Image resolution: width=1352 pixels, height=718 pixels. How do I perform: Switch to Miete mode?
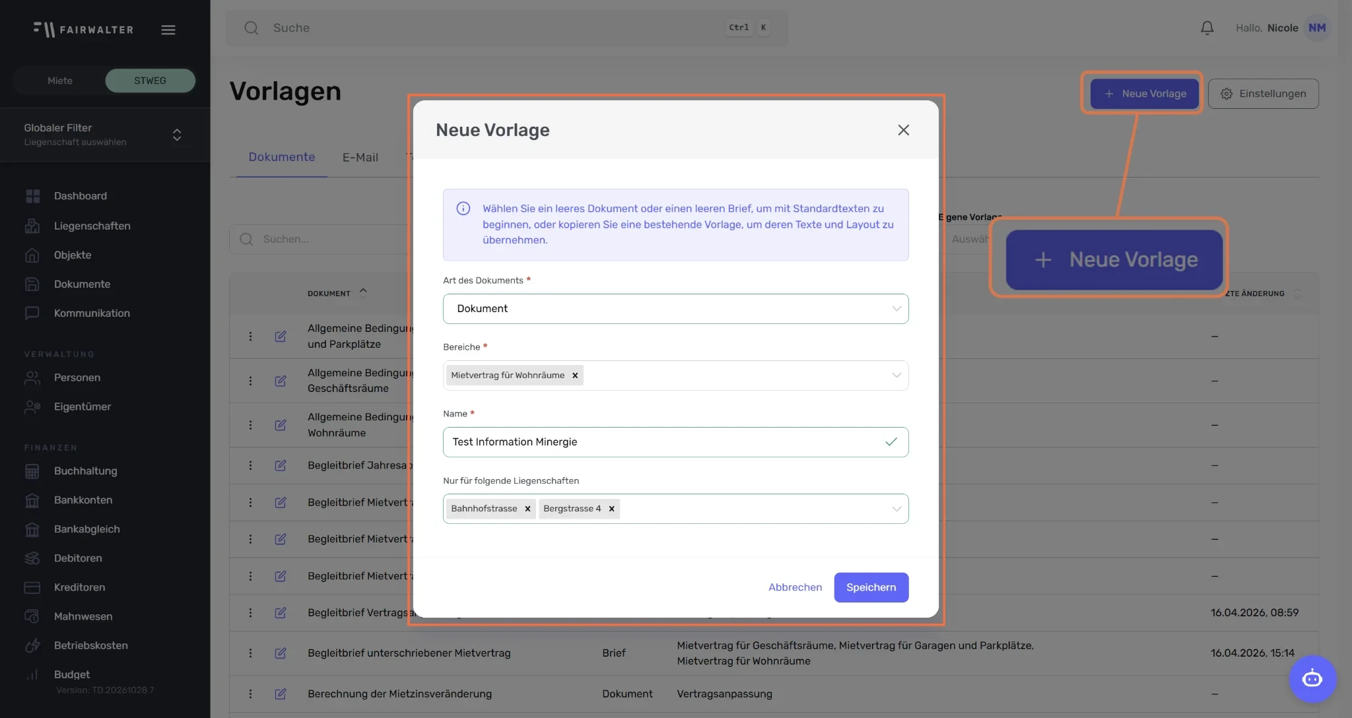(60, 81)
